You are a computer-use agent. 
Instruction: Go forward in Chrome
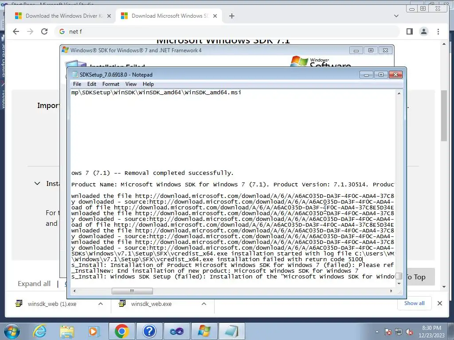pyautogui.click(x=30, y=31)
